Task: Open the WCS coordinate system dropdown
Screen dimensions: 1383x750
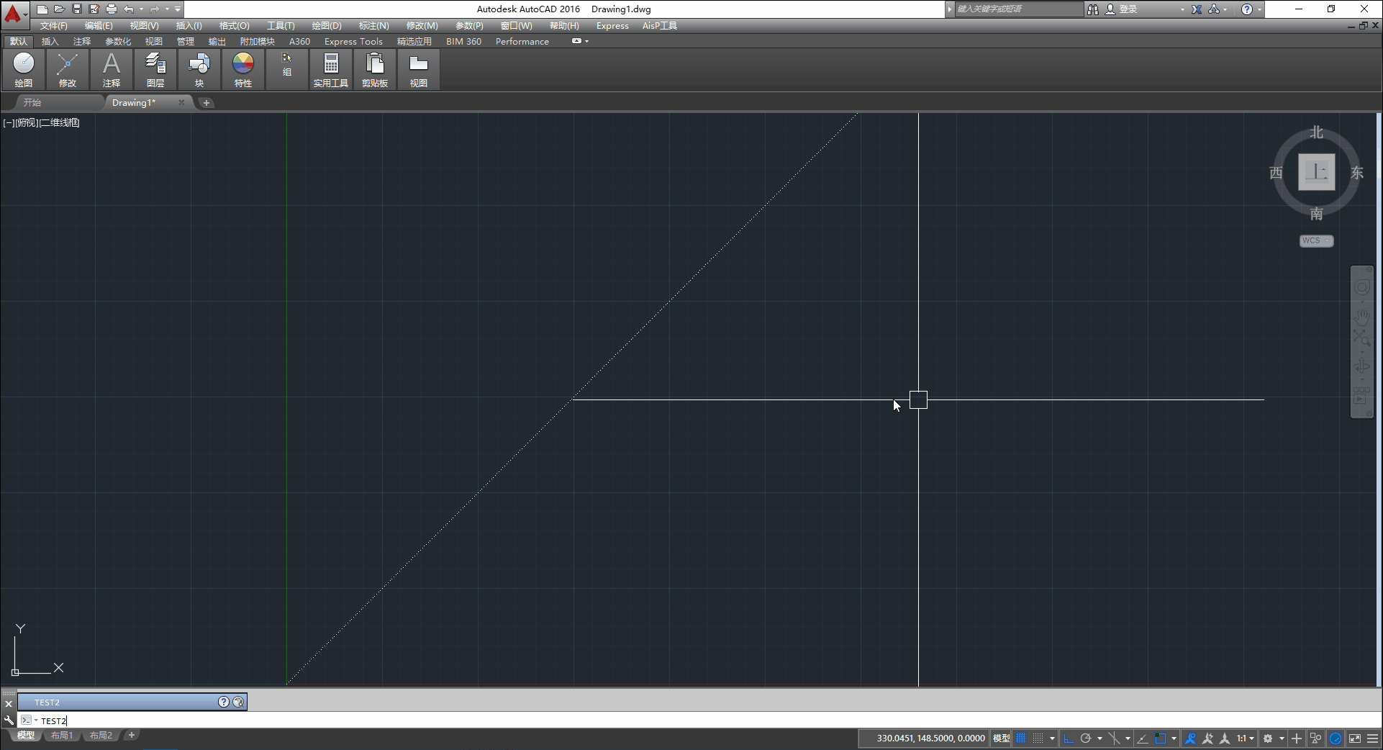Action: click(x=1316, y=241)
